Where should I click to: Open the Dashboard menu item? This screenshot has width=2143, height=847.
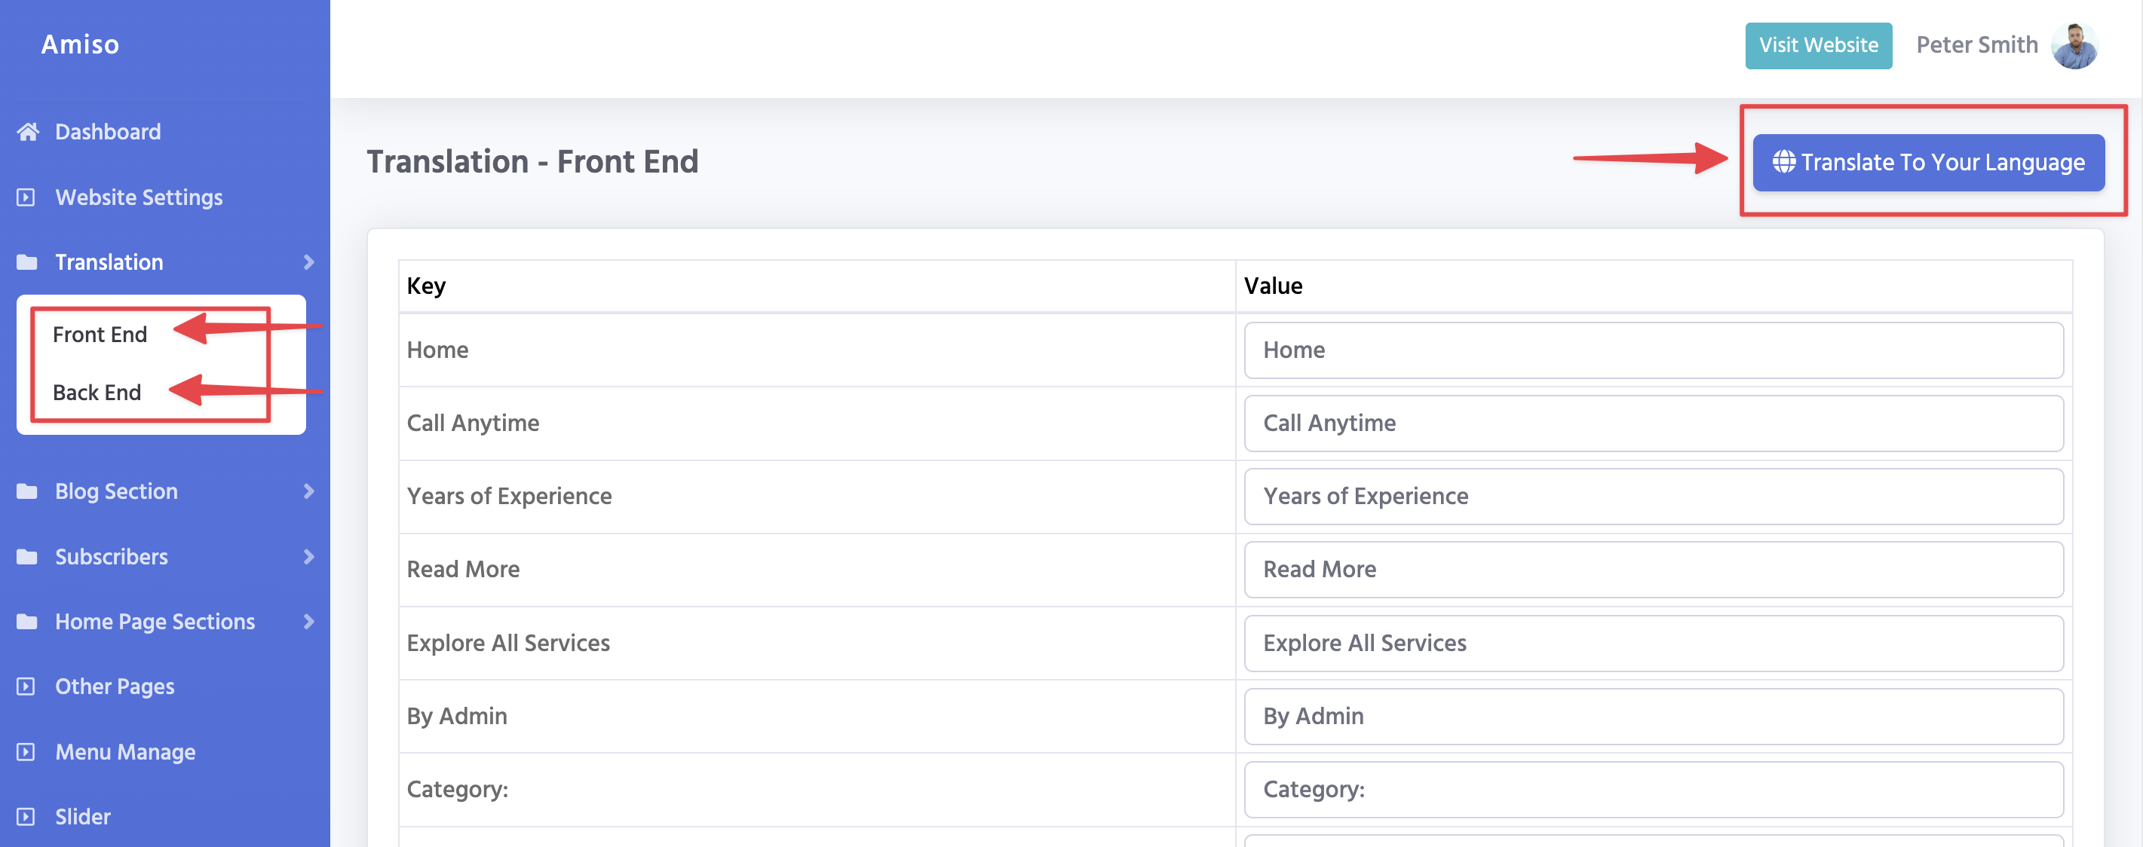(x=108, y=131)
